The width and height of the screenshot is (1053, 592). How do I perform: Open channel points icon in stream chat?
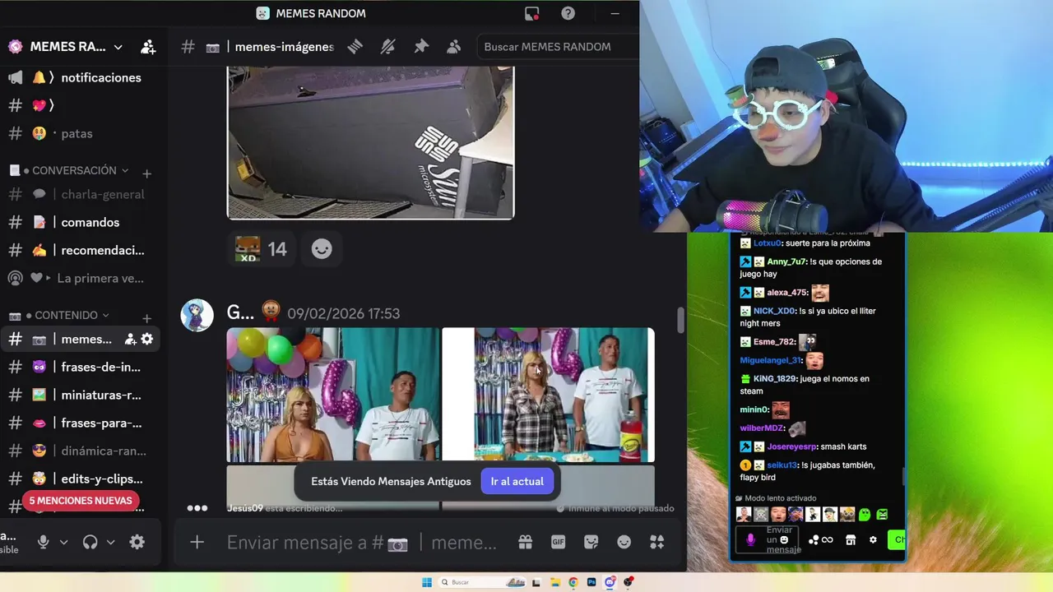pyautogui.click(x=814, y=540)
